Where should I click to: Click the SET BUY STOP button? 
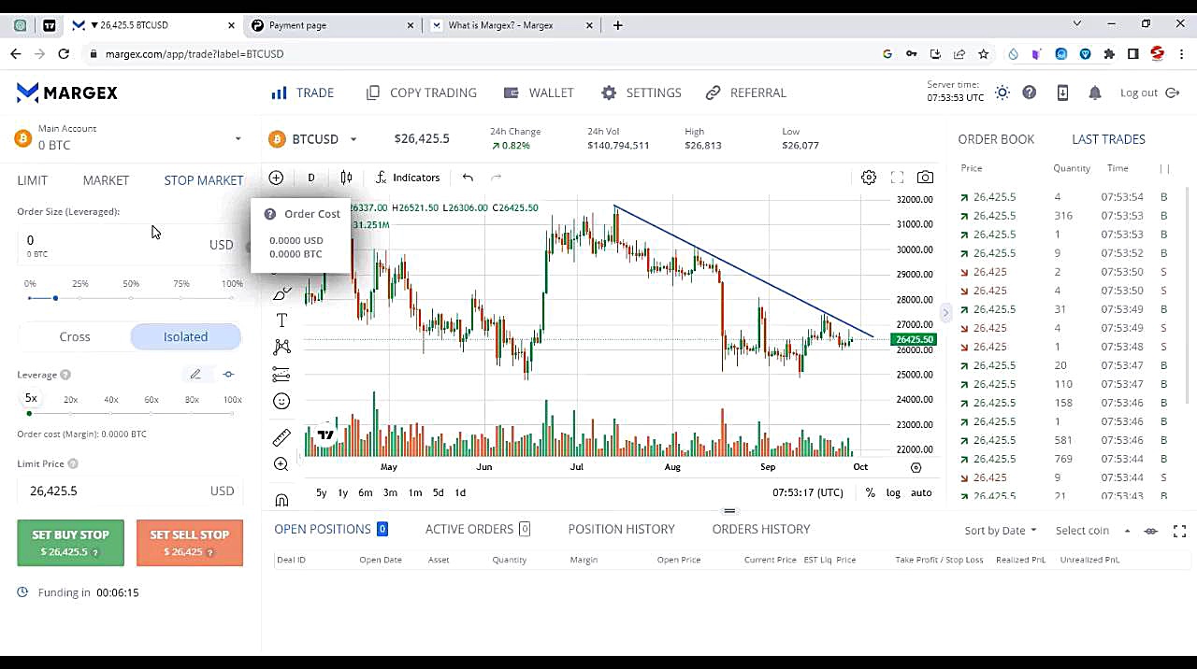coord(70,543)
